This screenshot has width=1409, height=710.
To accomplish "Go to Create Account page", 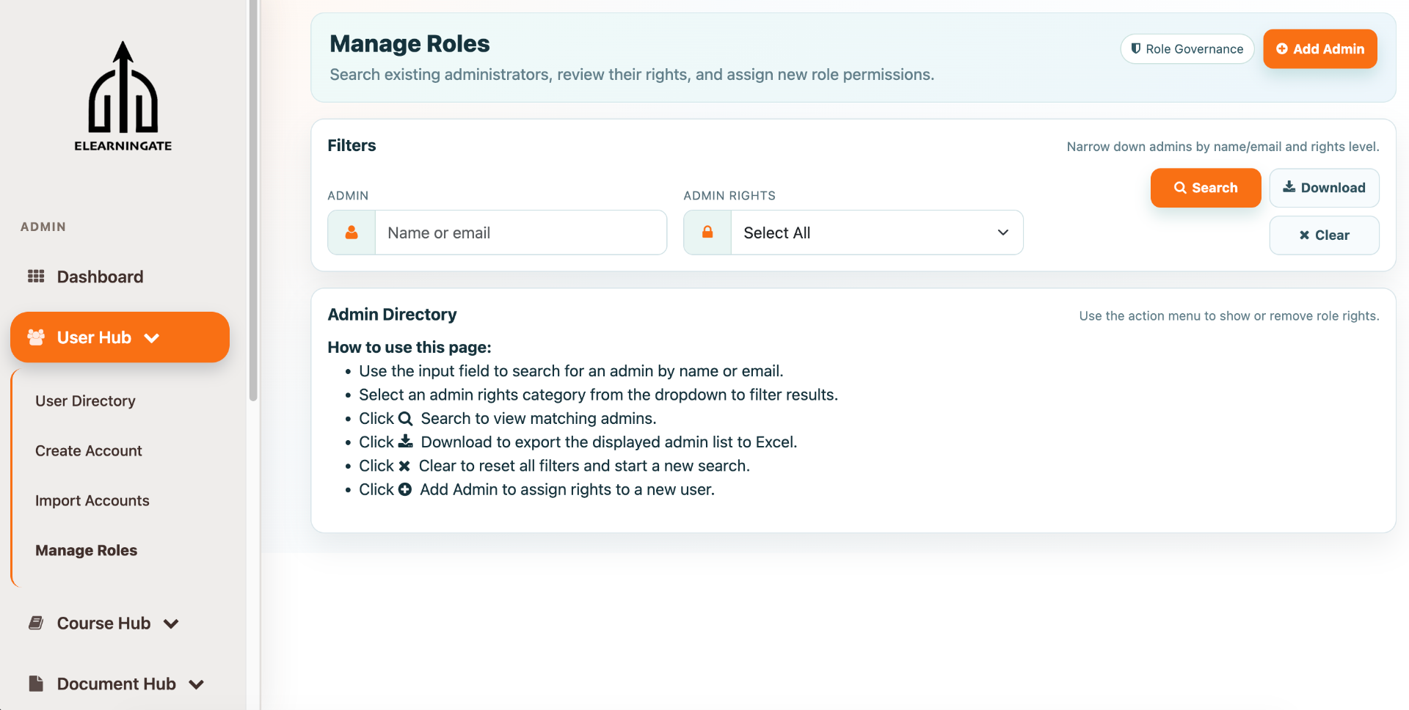I will tap(89, 451).
